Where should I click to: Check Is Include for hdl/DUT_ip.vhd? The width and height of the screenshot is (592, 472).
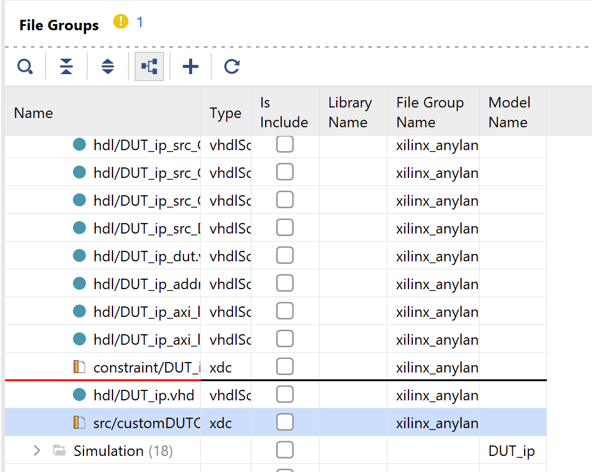click(285, 395)
